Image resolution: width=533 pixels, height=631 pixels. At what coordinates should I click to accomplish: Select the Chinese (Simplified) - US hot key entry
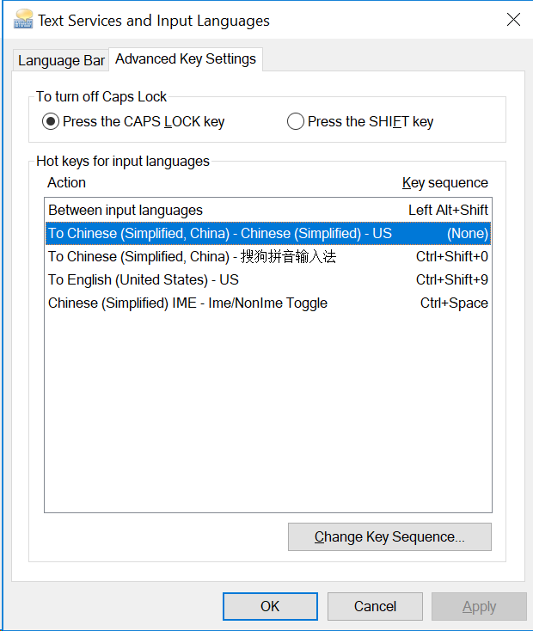point(220,233)
